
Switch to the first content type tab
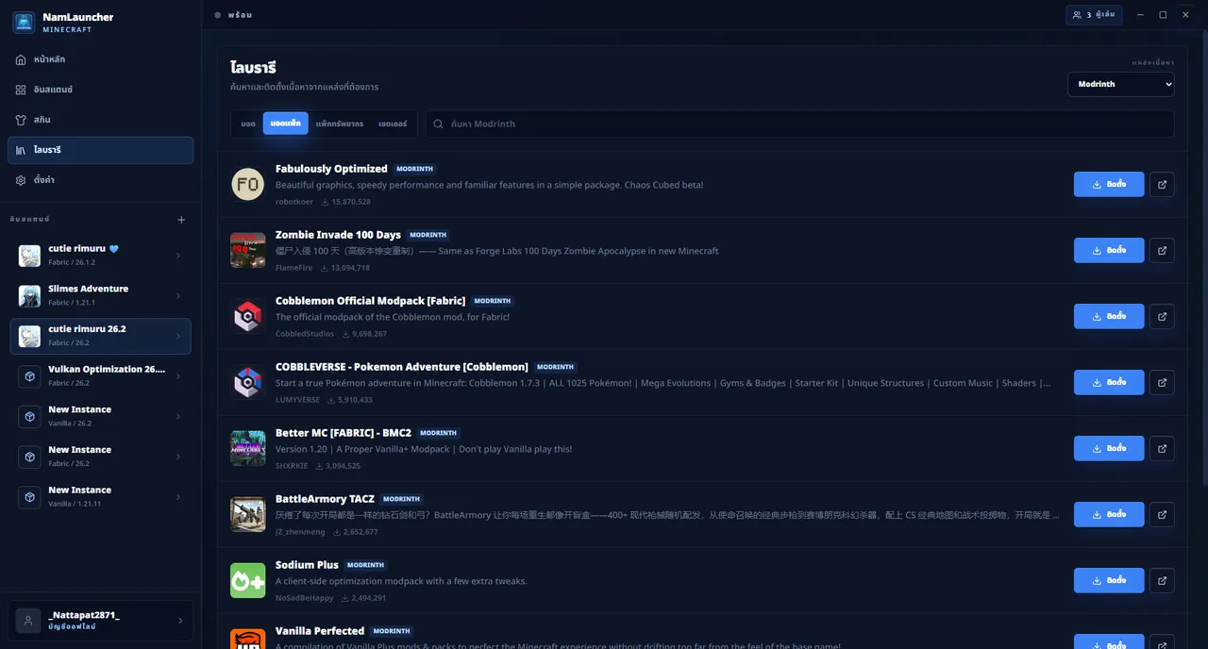[248, 124]
